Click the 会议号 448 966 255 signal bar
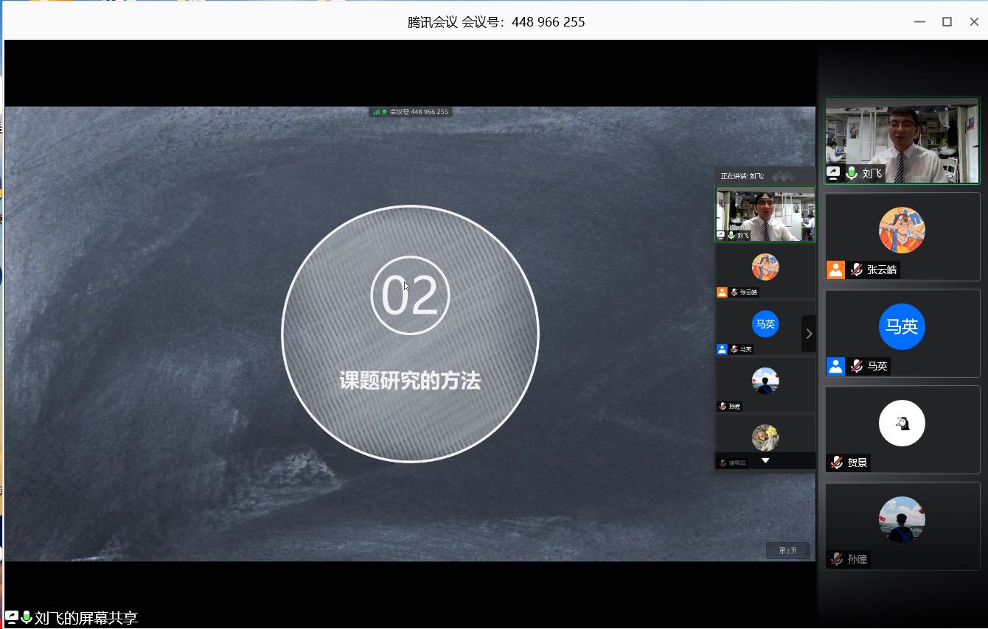The image size is (988, 629). [x=411, y=112]
